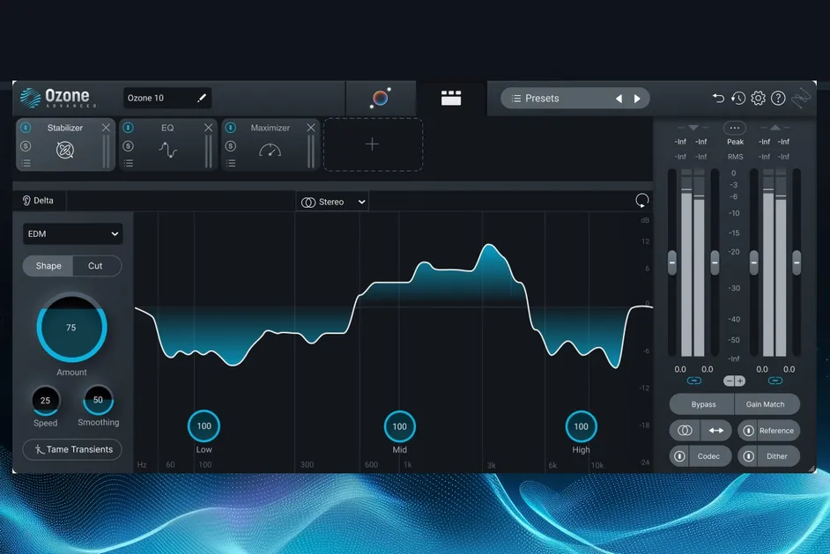Toggle the Codec power button
Viewport: 830px width, 554px height.
[679, 456]
